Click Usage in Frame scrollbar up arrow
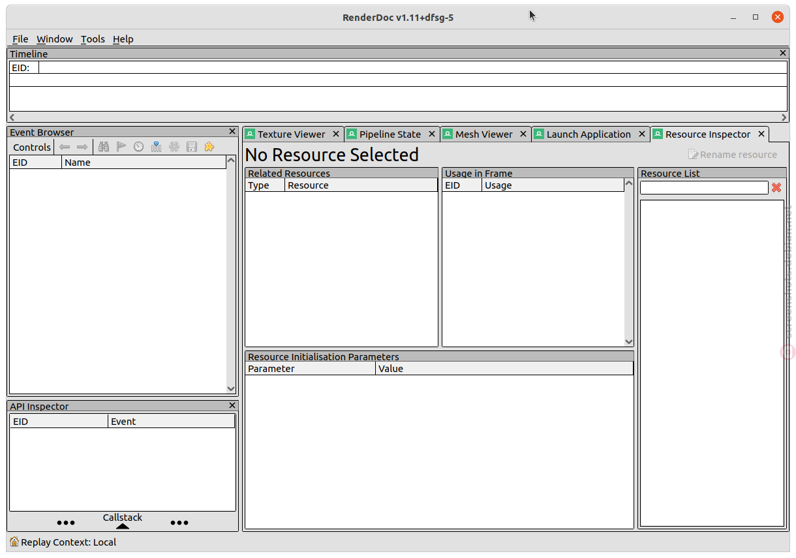The width and height of the screenshot is (796, 558). click(629, 183)
